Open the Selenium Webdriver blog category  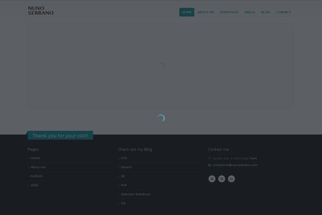pyautogui.click(x=136, y=194)
